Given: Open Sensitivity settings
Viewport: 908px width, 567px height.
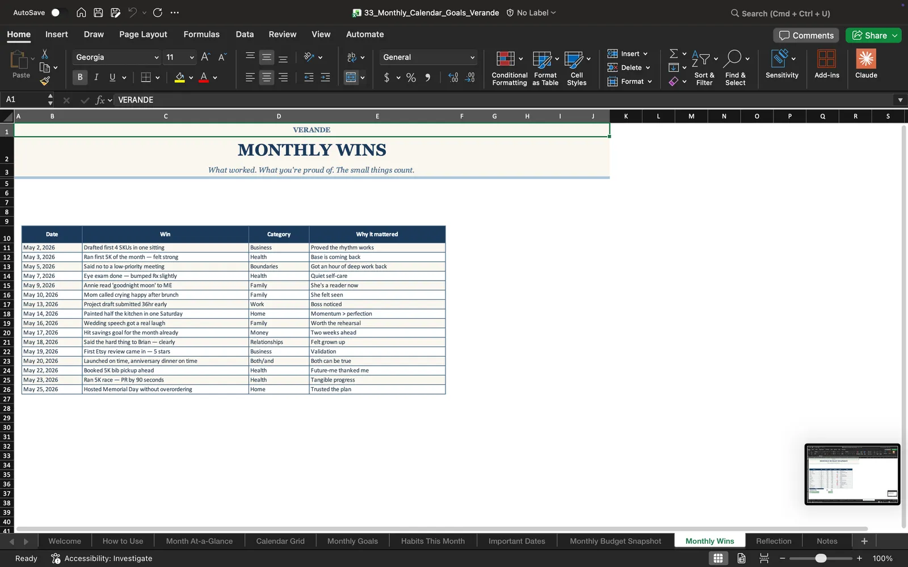Looking at the screenshot, I should (x=781, y=64).
